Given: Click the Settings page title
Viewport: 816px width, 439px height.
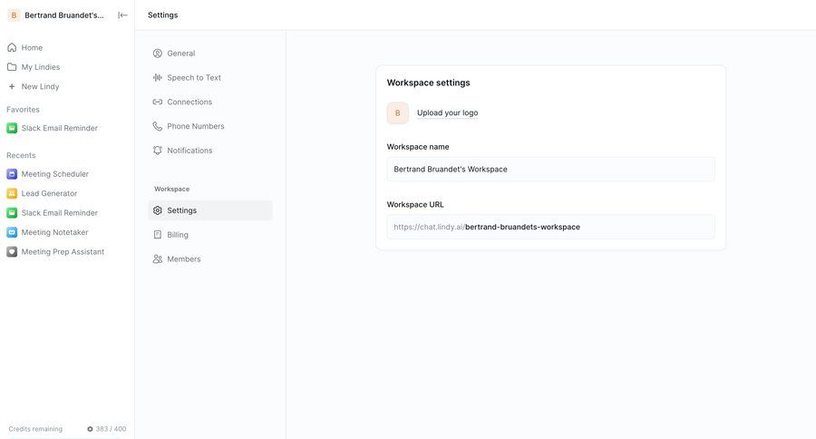Looking at the screenshot, I should pyautogui.click(x=163, y=15).
